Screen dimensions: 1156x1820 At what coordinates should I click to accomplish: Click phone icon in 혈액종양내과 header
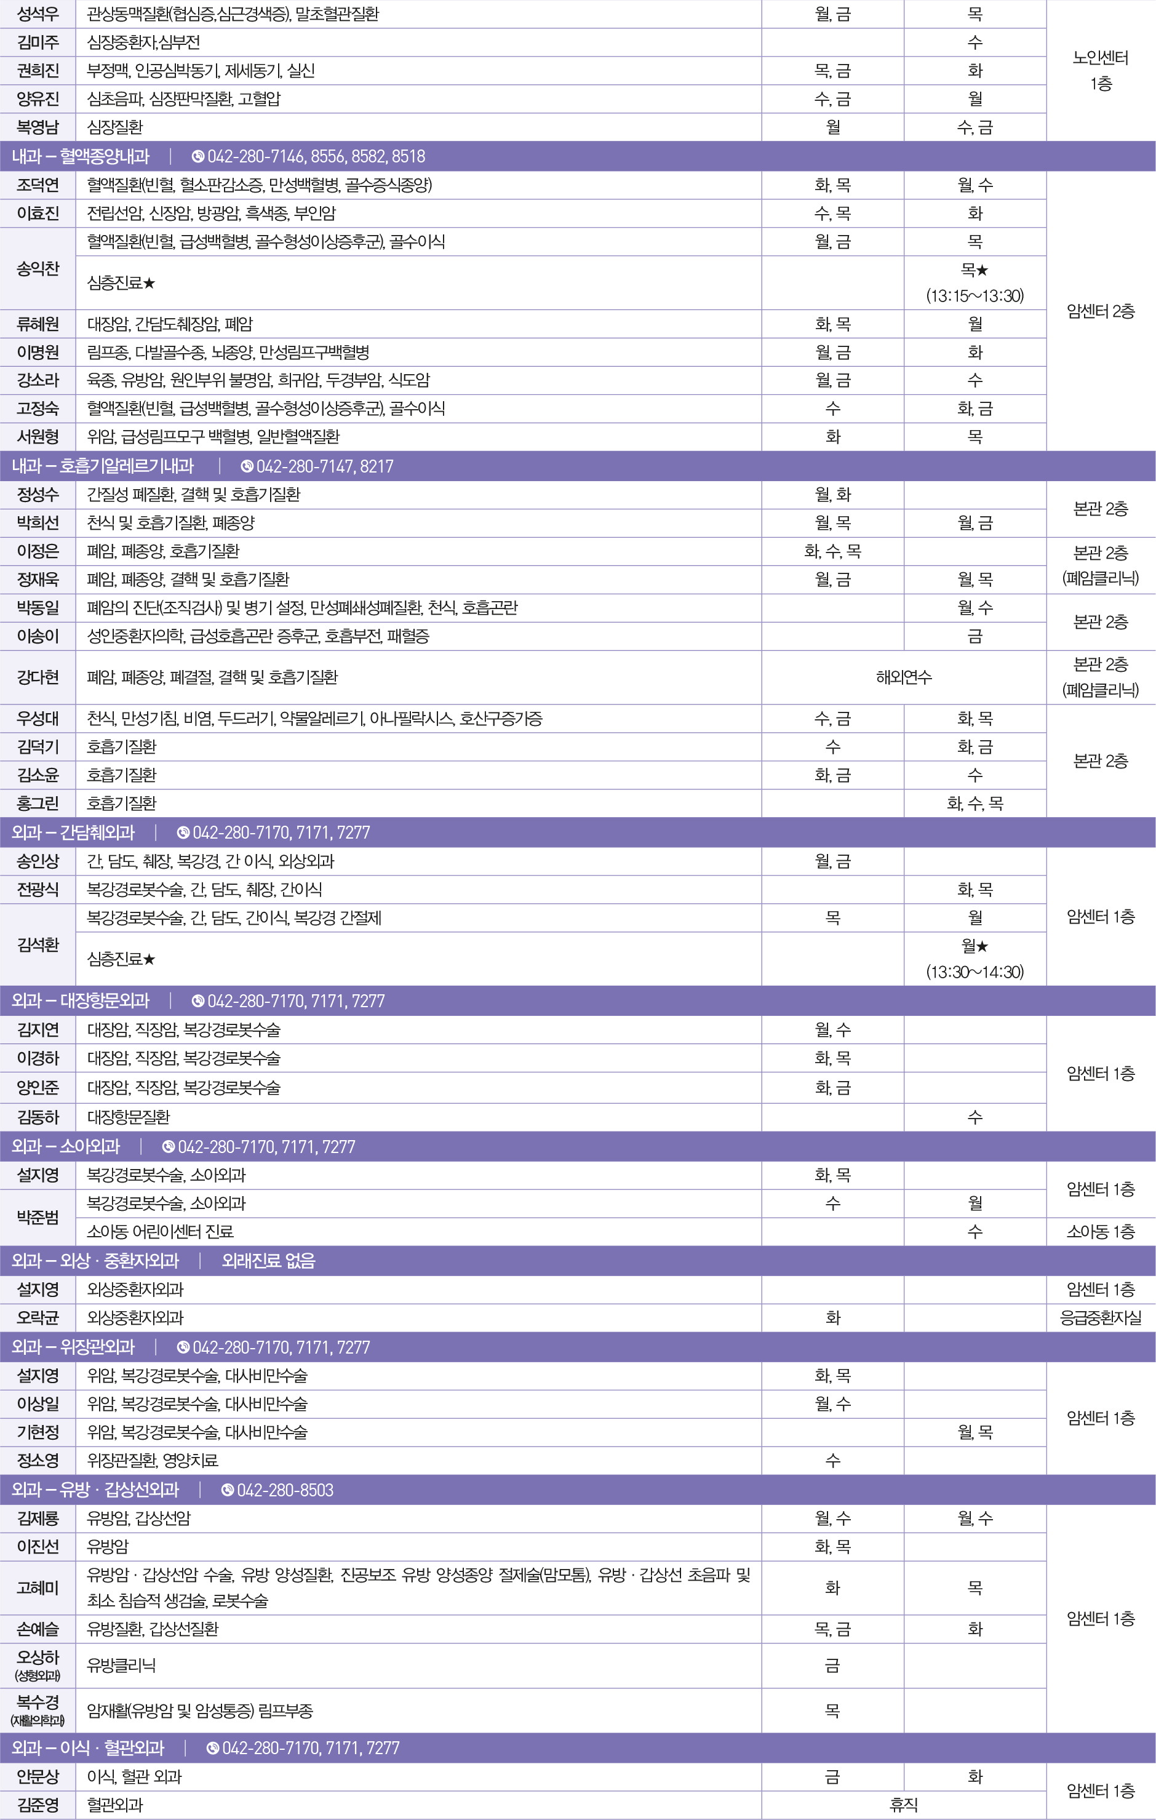[198, 156]
